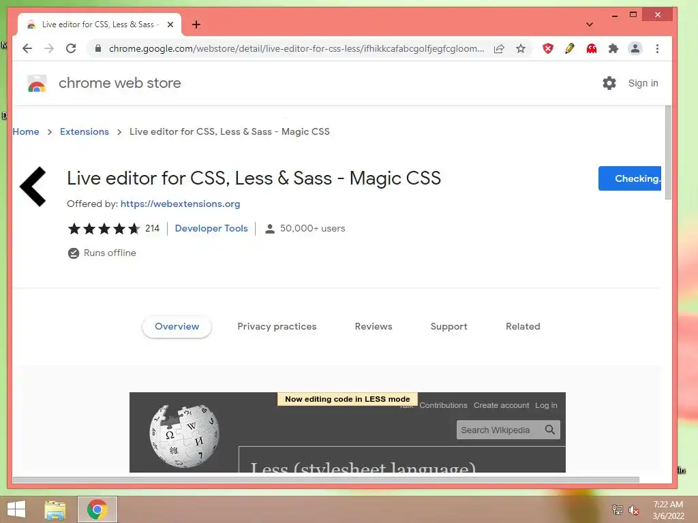Image resolution: width=698 pixels, height=523 pixels.
Task: Click the 50,000+ users text
Action: click(x=312, y=229)
